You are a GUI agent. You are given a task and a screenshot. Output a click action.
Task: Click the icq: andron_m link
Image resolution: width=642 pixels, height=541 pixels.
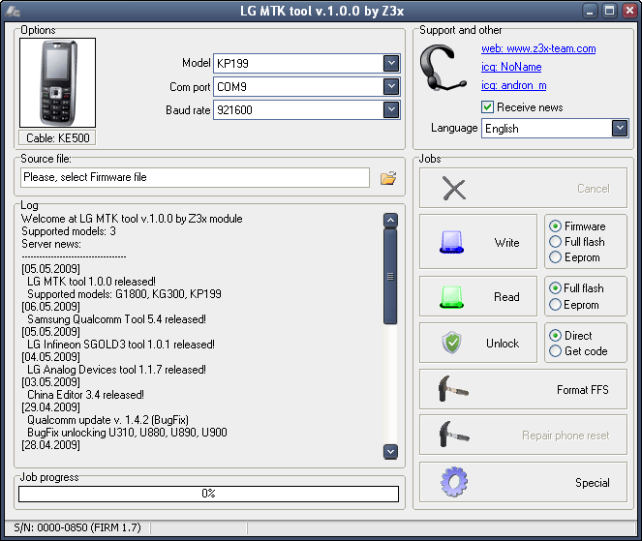(x=514, y=85)
